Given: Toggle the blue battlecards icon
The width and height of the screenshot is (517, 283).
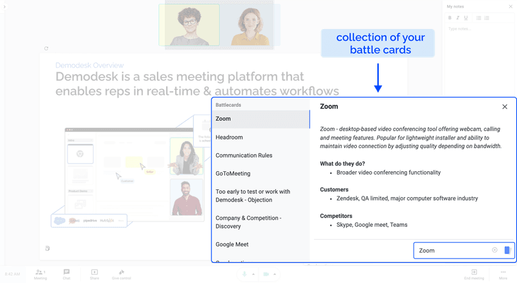Looking at the screenshot, I should (507, 250).
